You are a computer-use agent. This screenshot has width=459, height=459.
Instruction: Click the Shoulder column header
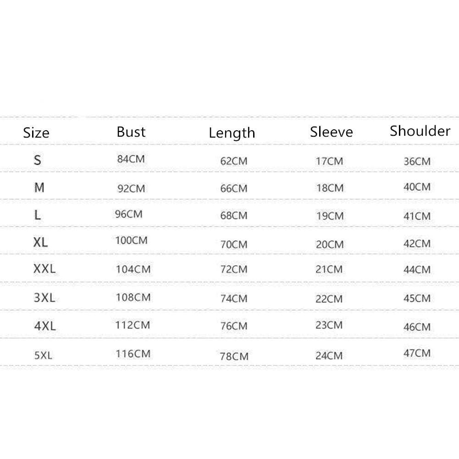pyautogui.click(x=420, y=131)
